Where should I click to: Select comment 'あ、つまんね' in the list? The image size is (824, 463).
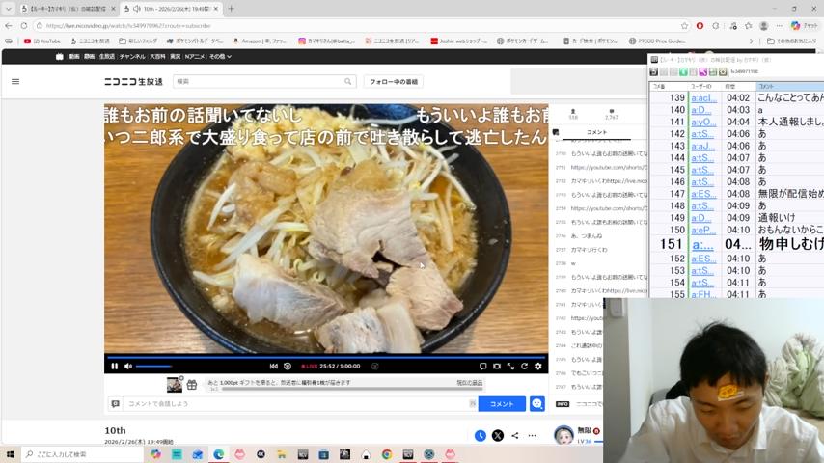coord(587,236)
